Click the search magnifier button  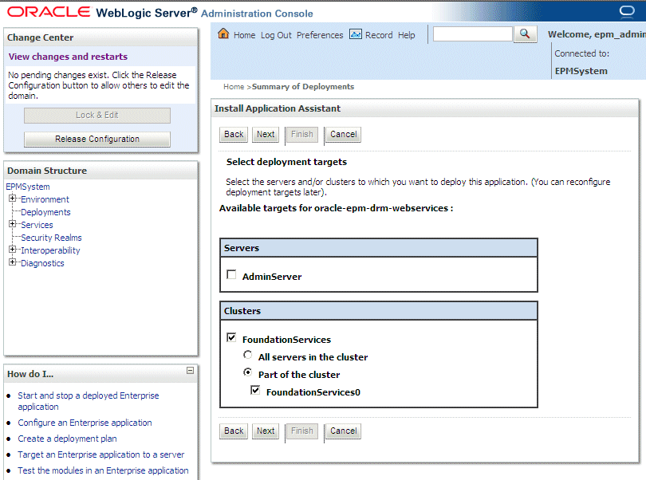click(525, 34)
